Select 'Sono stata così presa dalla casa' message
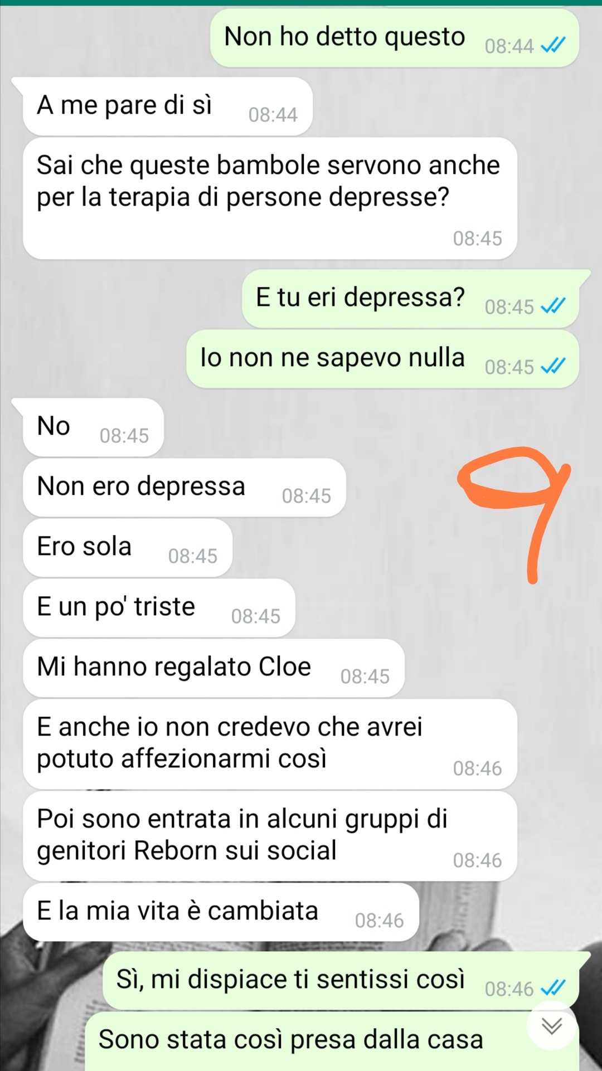 point(332,1041)
